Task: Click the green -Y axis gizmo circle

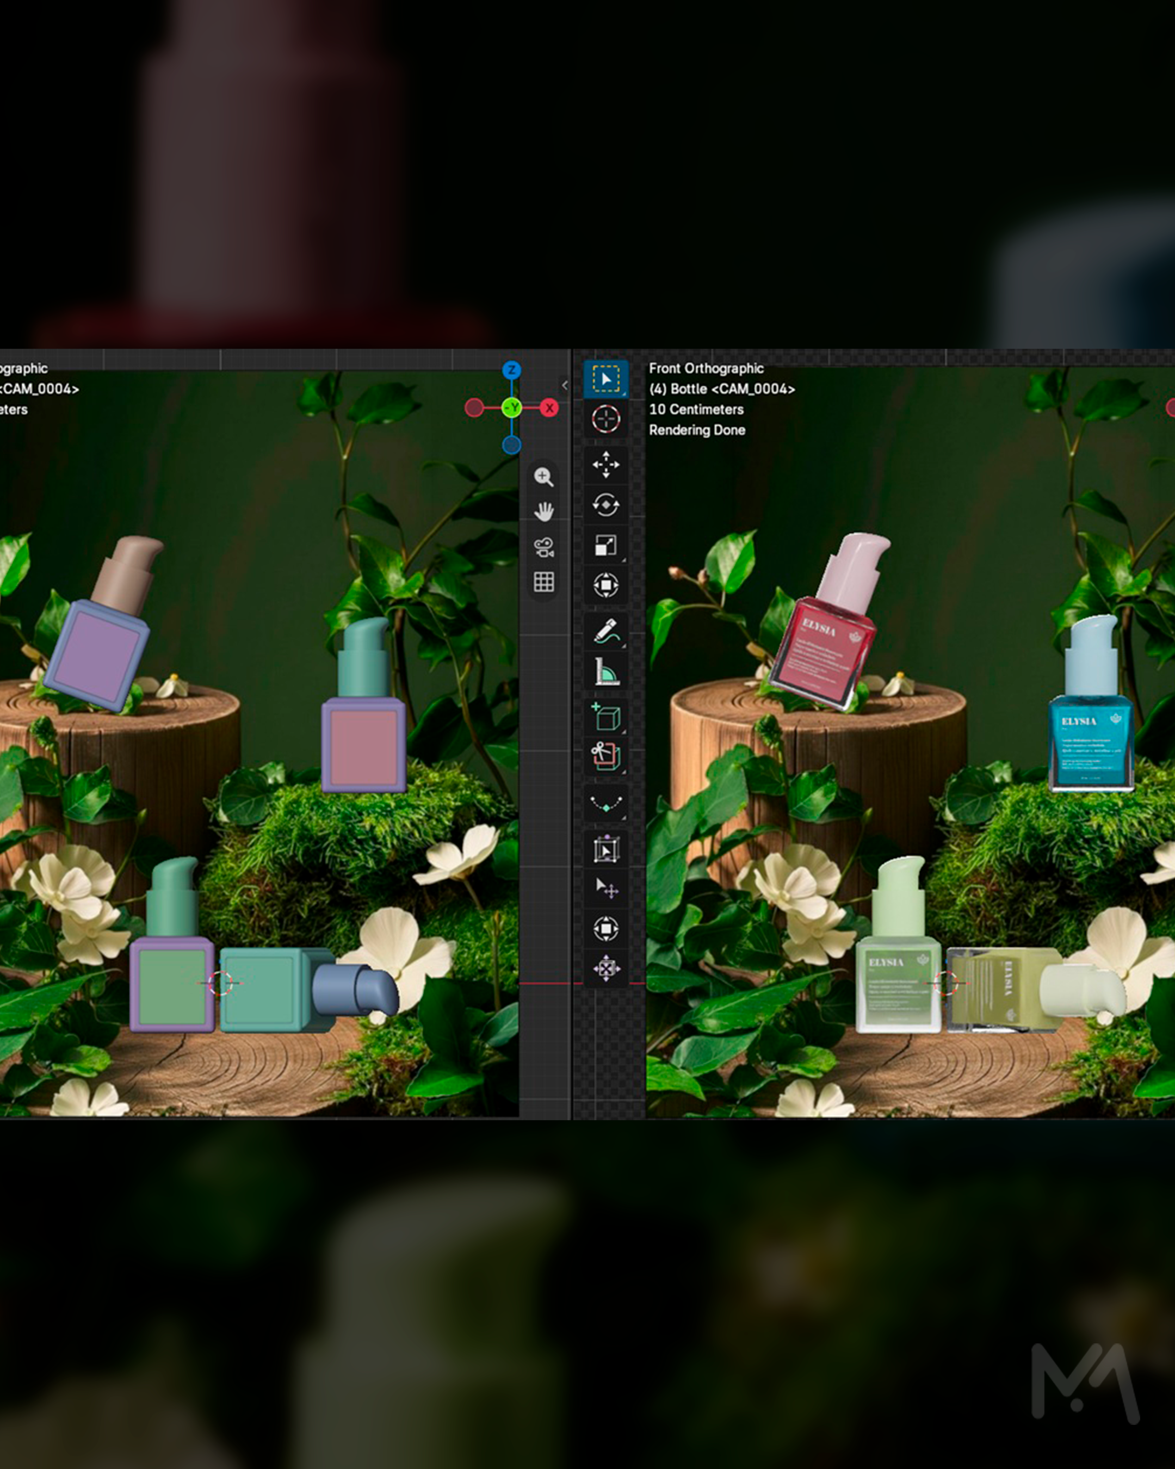Action: [511, 408]
